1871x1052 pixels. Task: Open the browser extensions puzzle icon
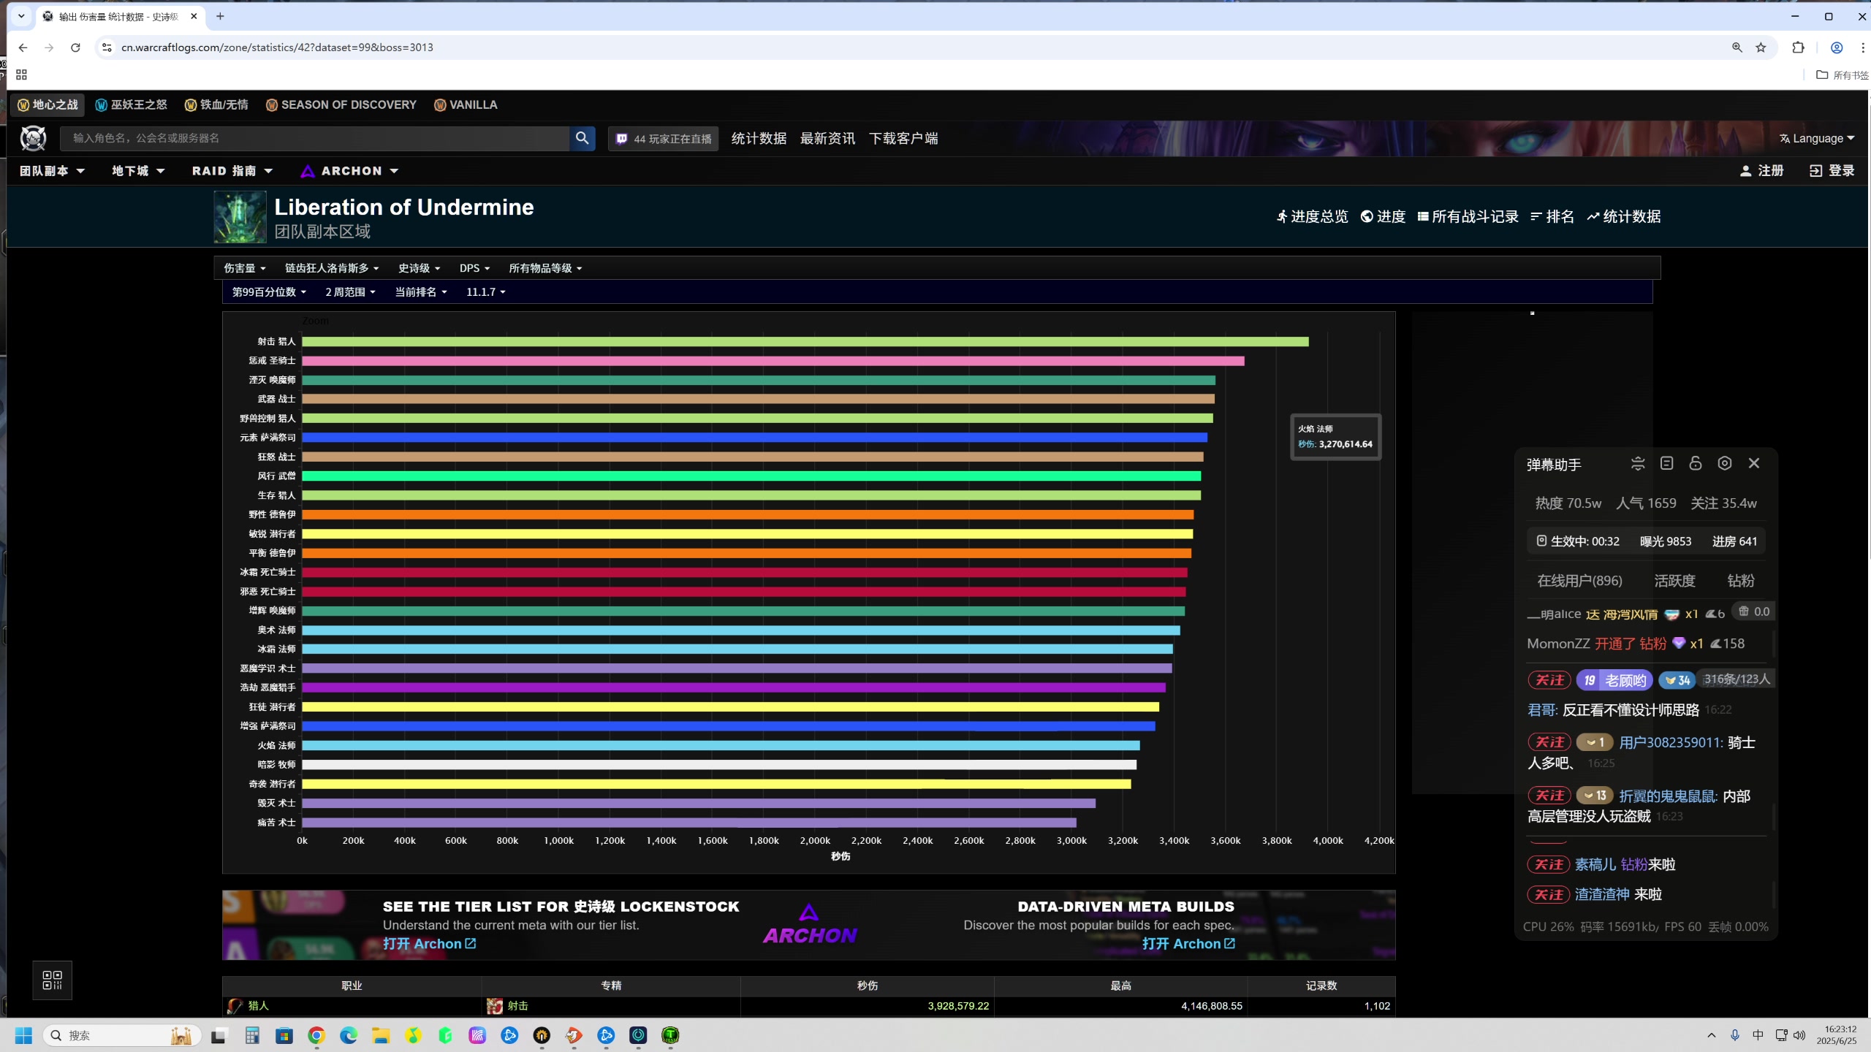pyautogui.click(x=1799, y=47)
